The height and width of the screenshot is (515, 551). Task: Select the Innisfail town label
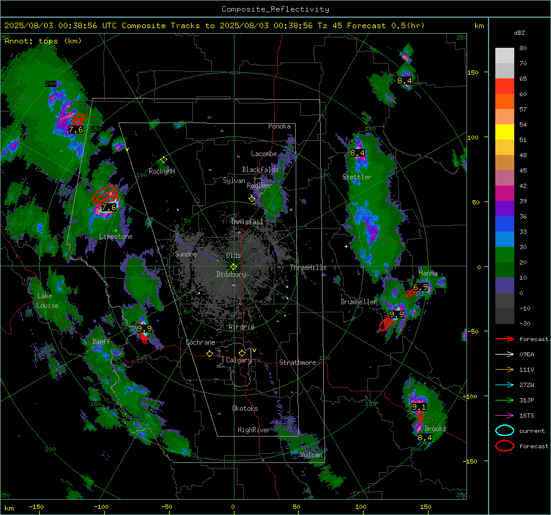(247, 222)
